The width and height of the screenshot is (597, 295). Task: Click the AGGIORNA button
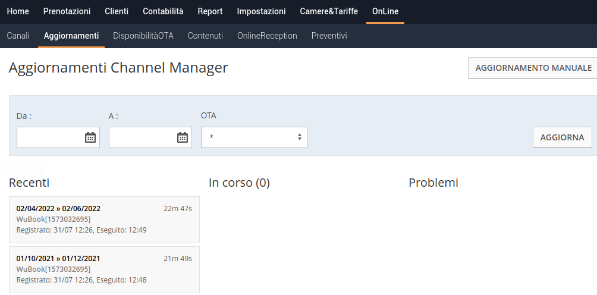[x=562, y=137]
